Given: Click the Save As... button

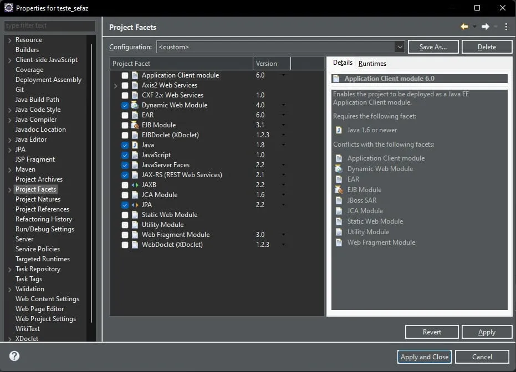Looking at the screenshot, I should coord(433,47).
